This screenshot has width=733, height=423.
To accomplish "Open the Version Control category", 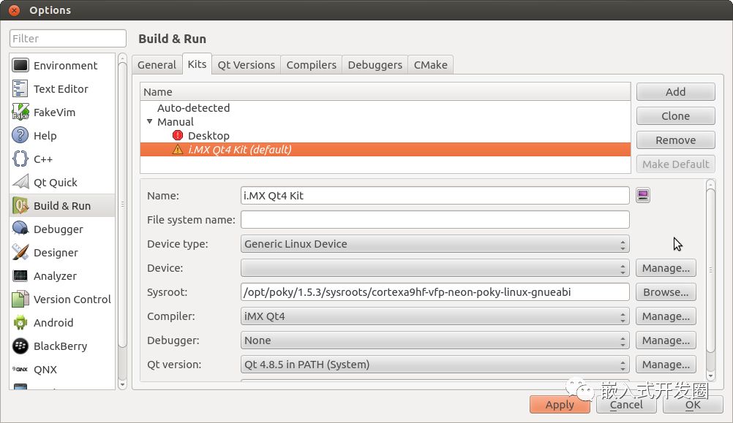I will point(72,300).
